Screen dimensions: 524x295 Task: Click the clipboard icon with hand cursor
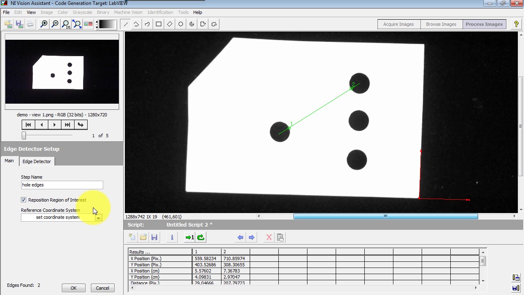tap(280, 237)
